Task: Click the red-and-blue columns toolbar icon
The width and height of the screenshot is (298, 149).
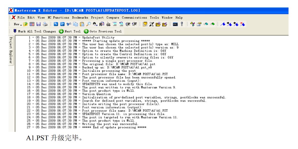Action: point(32,24)
